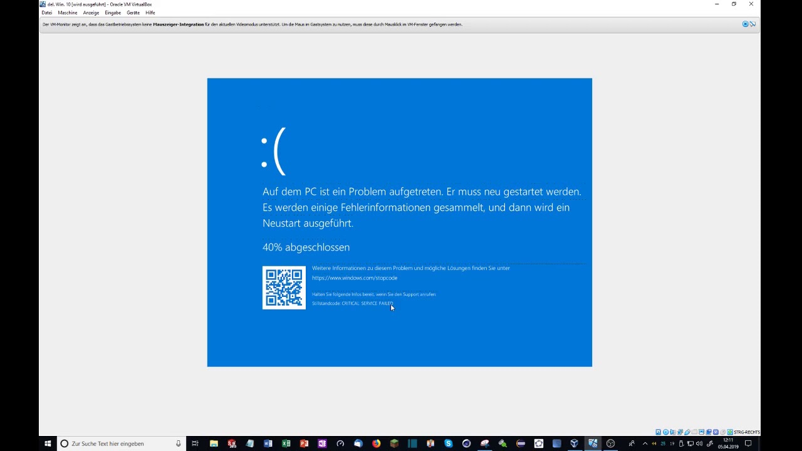Screen dimensions: 802x451
Task: Open OBS Studio from the taskbar
Action: coord(610,443)
